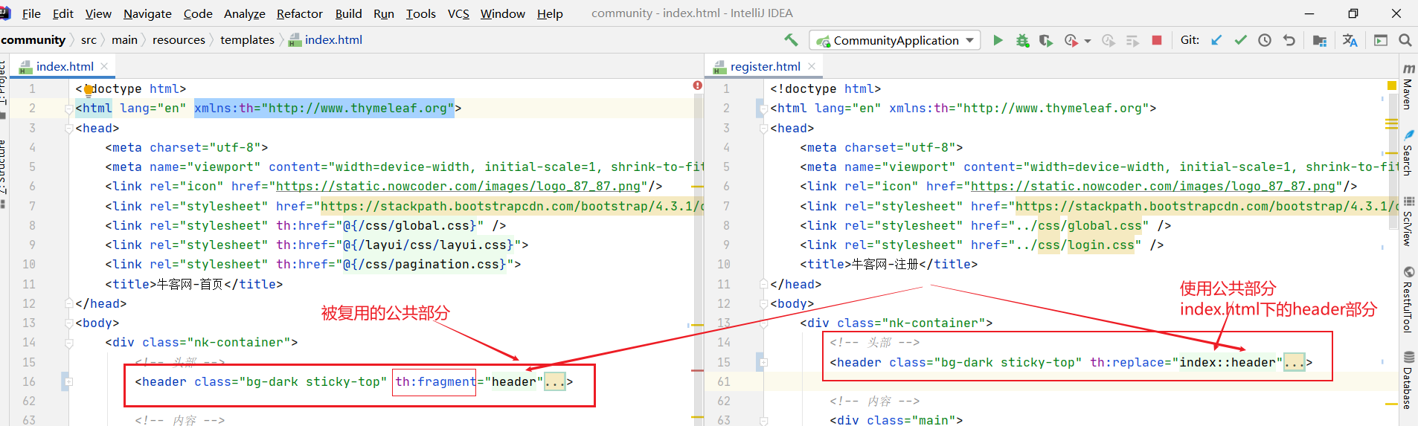Click the top yellow warning stripe mark in index.html
This screenshot has width=1418, height=426.
pos(697,187)
